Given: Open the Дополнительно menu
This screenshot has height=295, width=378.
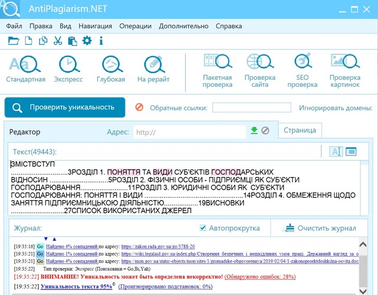Looking at the screenshot, I should [x=184, y=26].
